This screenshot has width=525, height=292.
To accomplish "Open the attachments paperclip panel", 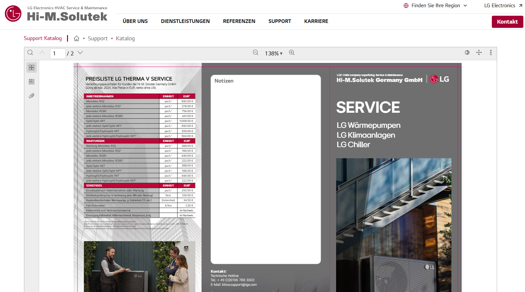I will pos(32,96).
